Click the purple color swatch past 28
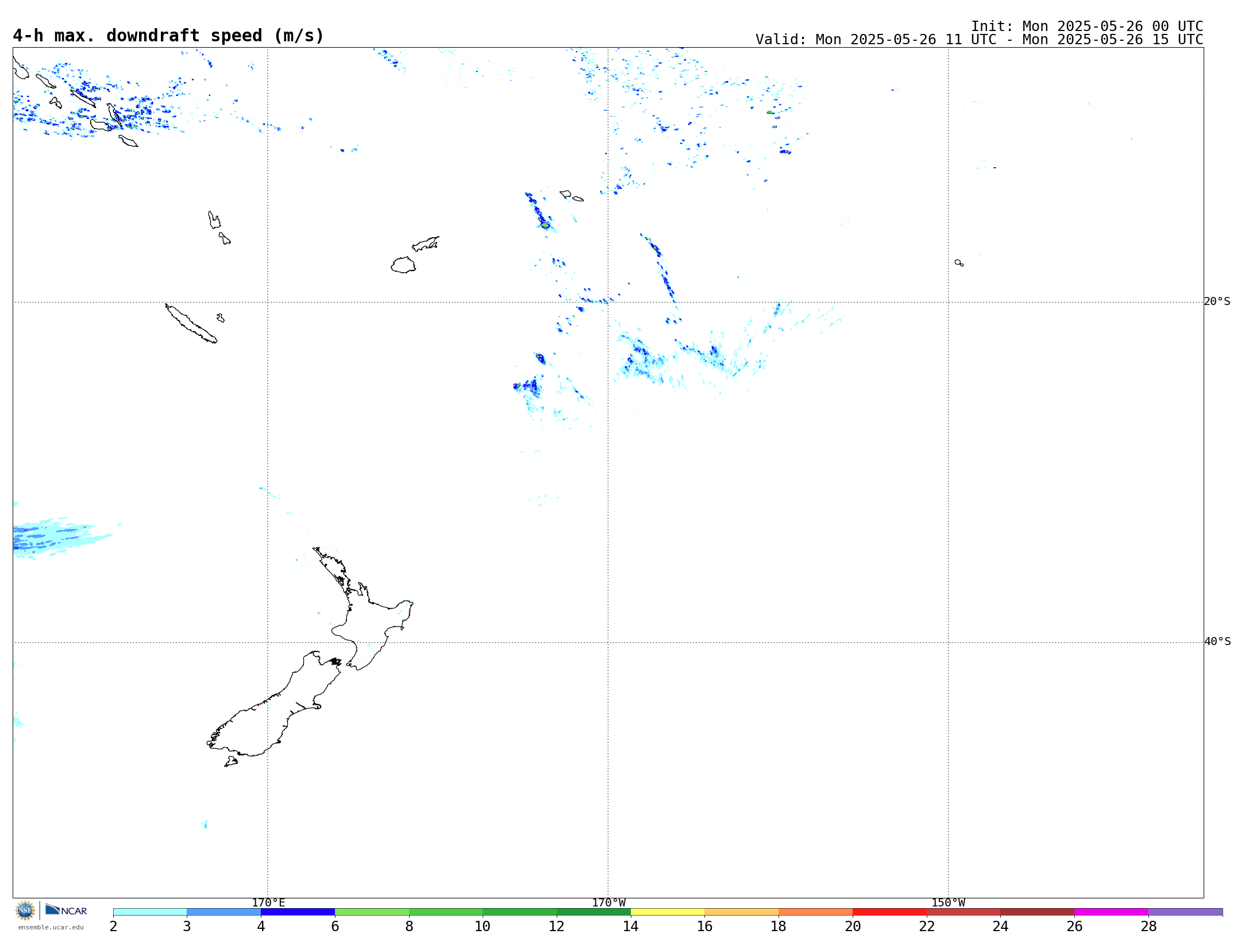 pyautogui.click(x=1186, y=912)
